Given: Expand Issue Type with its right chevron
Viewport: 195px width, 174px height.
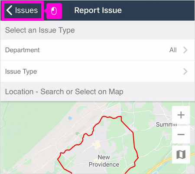Looking at the screenshot, I should [x=185, y=71].
